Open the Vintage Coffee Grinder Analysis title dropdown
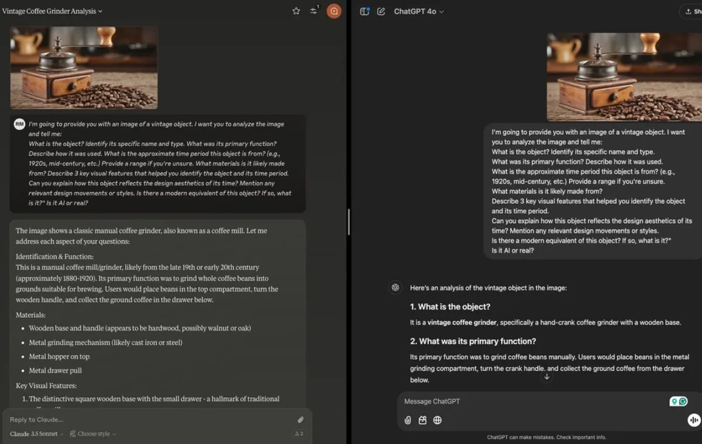702x444 pixels. 52,11
